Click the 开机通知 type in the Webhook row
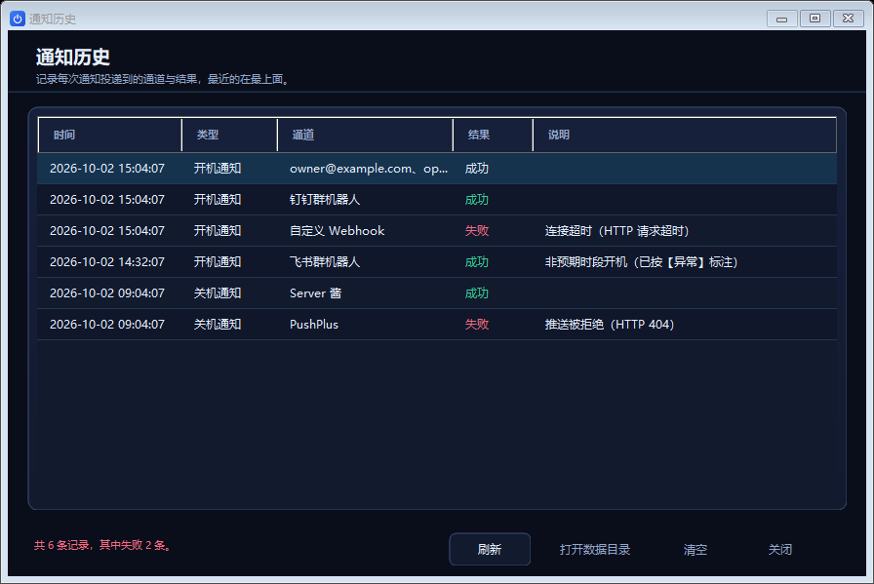The image size is (874, 584). coord(218,231)
